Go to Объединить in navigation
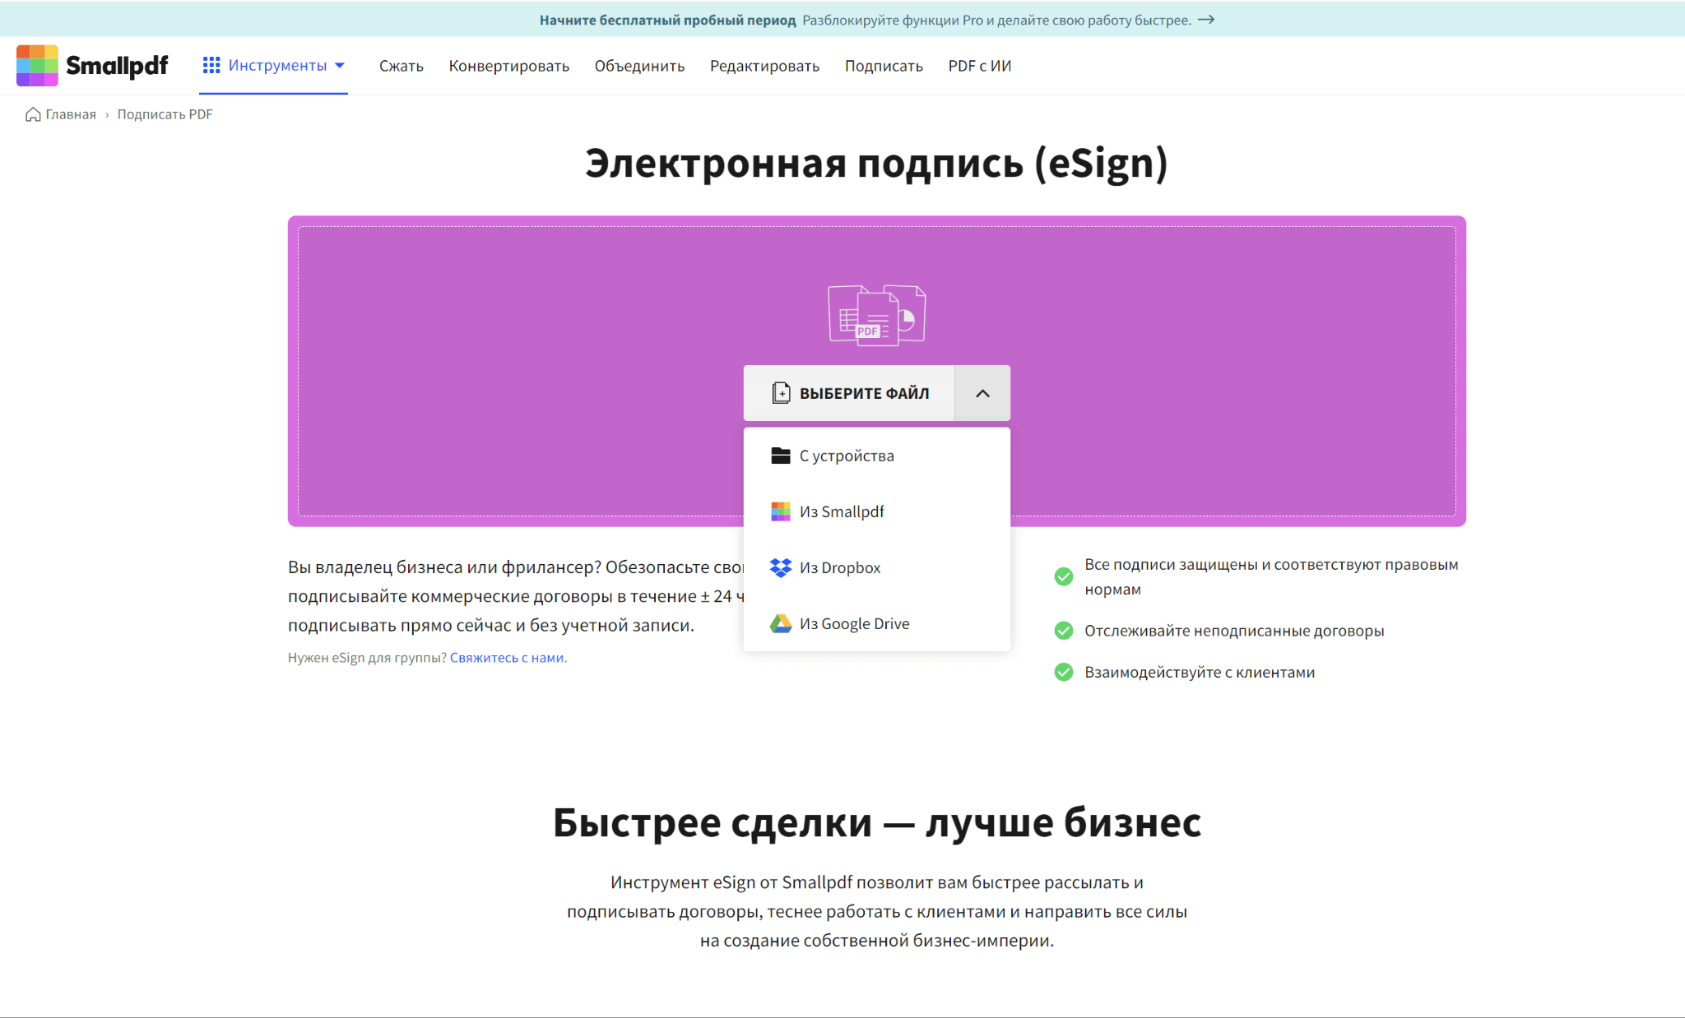This screenshot has height=1018, width=1685. pos(639,66)
